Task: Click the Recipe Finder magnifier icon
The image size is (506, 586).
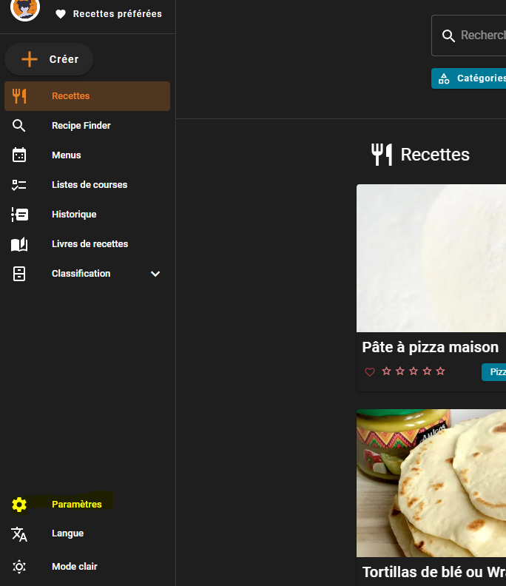Action: pos(19,126)
